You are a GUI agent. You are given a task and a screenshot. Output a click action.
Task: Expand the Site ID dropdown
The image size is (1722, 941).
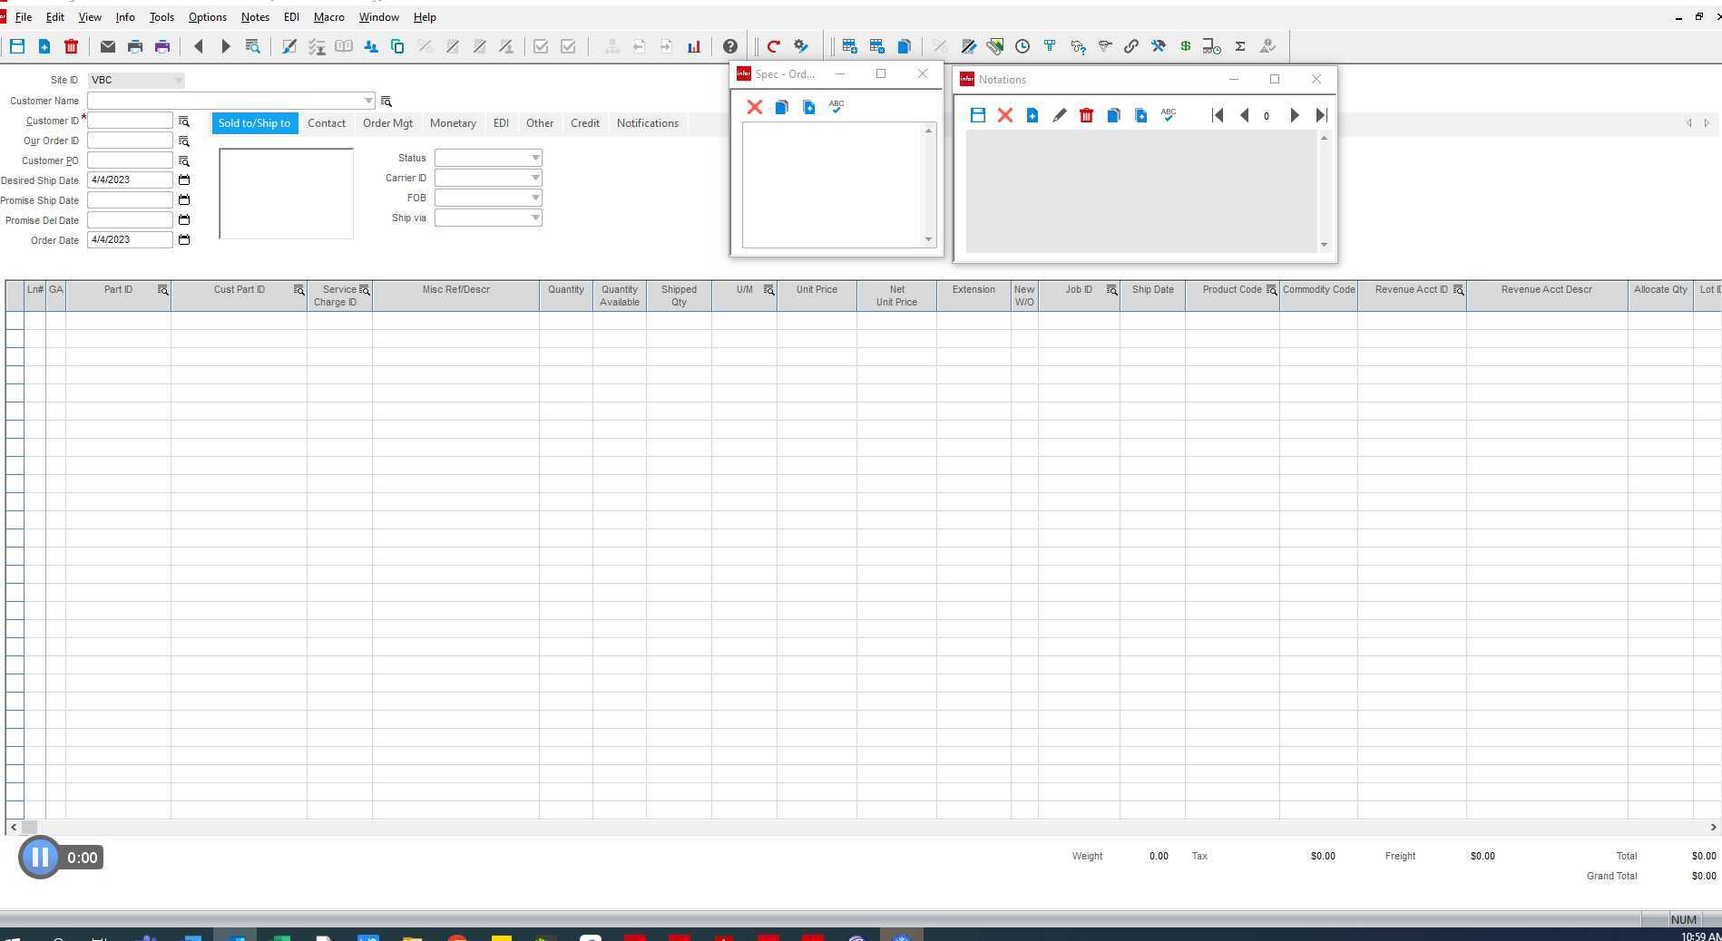coord(179,81)
